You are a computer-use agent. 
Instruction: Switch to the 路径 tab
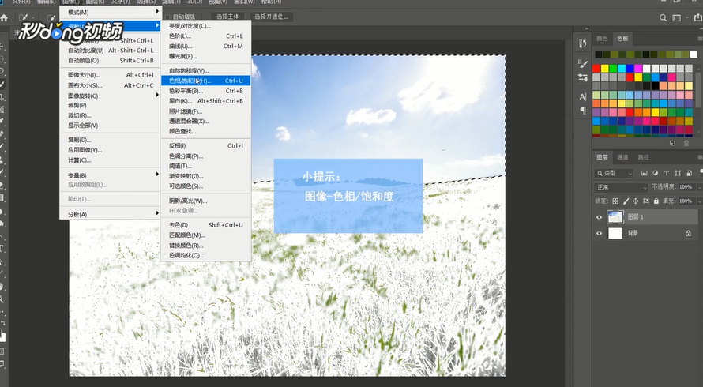[x=644, y=157]
